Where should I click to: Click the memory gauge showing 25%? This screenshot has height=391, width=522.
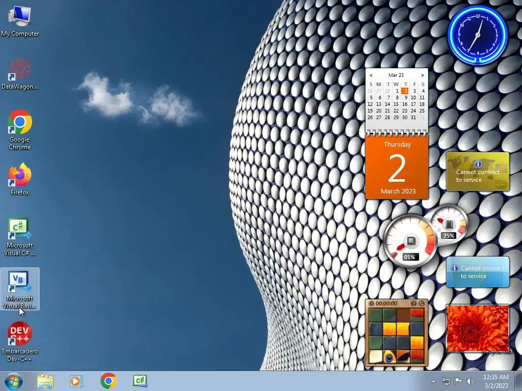click(x=449, y=225)
